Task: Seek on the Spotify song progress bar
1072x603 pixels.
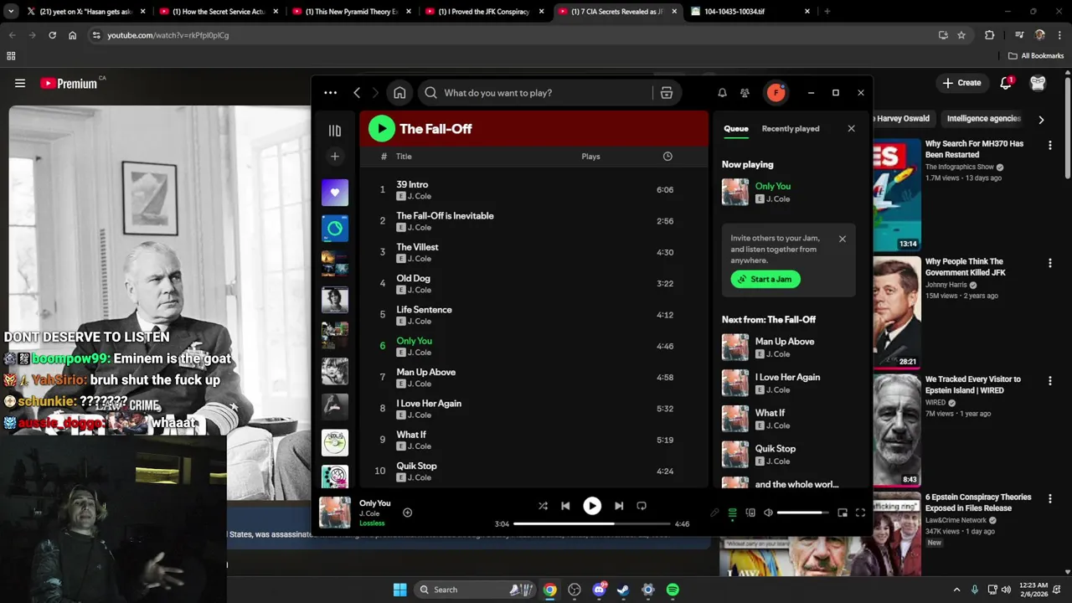Action: tap(592, 523)
